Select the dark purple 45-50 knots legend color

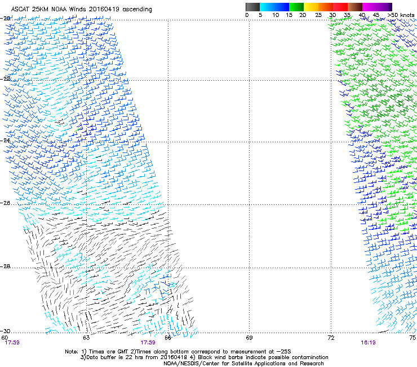pyautogui.click(x=384, y=7)
